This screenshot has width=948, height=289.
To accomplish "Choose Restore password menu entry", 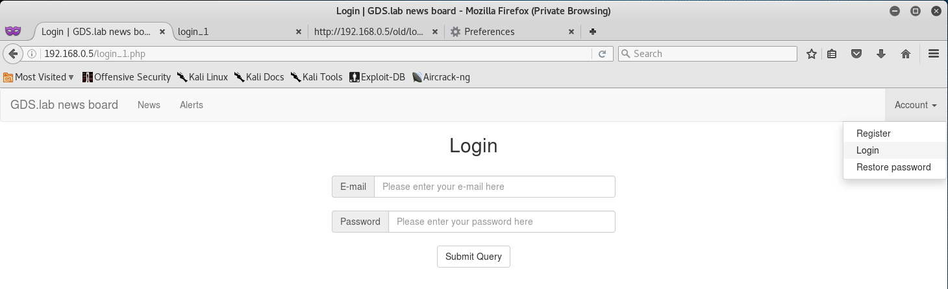I will [x=893, y=167].
